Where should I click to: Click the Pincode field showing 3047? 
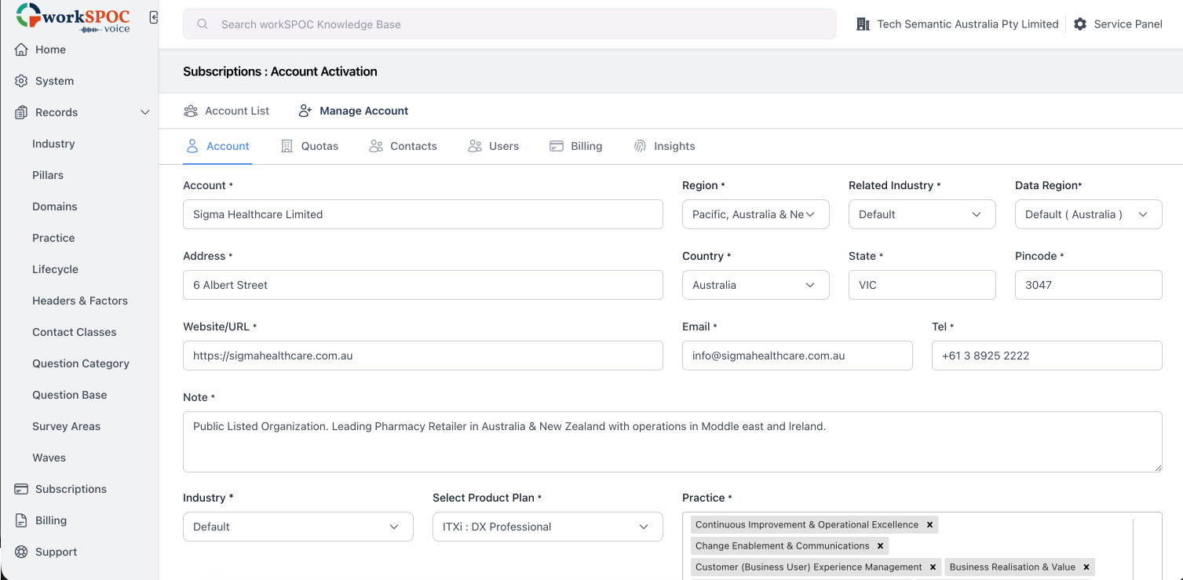(1089, 285)
